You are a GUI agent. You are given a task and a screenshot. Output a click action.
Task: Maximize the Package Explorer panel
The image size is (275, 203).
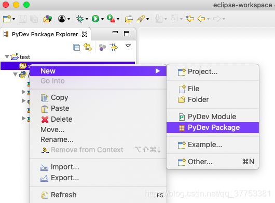(127, 34)
